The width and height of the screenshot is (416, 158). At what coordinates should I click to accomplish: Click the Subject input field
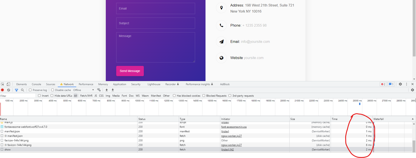156,23
